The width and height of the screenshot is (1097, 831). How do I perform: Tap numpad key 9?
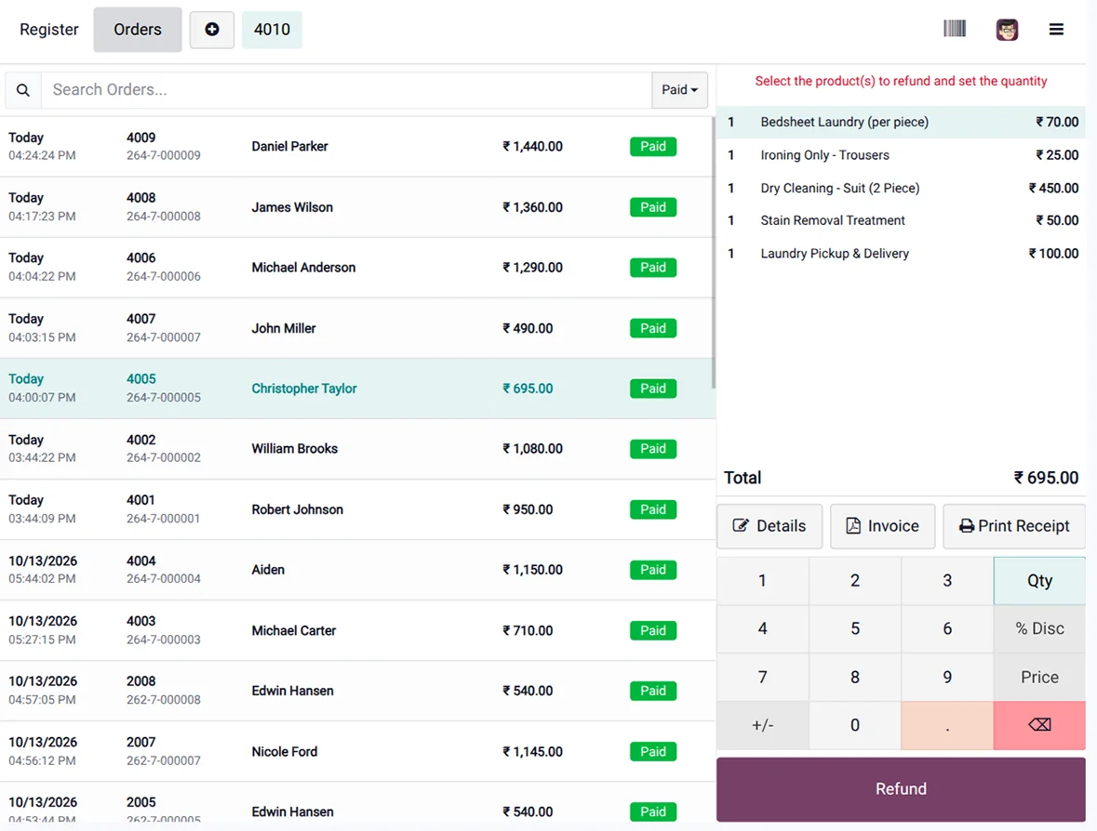(x=947, y=678)
